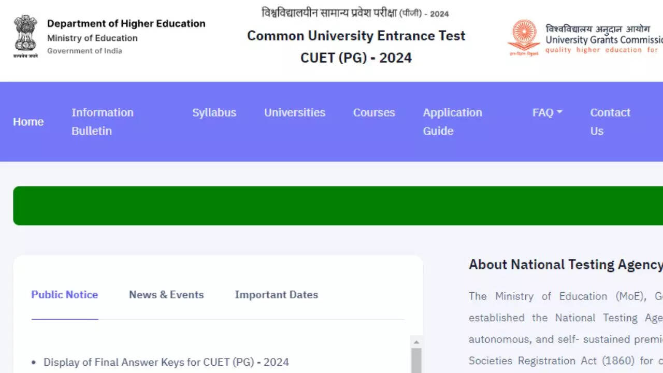The width and height of the screenshot is (663, 373).
Task: Expand the FAQ dropdown menu
Action: (547, 112)
